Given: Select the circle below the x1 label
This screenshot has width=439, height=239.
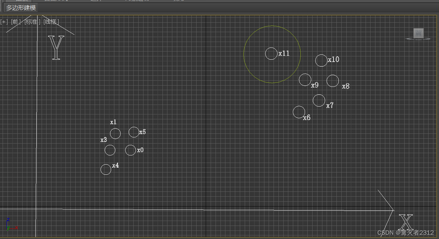Looking at the screenshot, I should point(115,133).
